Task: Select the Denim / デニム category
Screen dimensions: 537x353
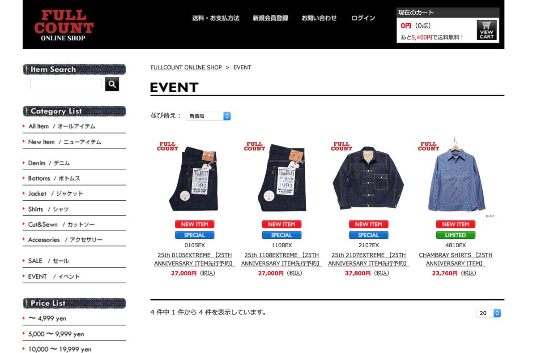Action: [74, 163]
